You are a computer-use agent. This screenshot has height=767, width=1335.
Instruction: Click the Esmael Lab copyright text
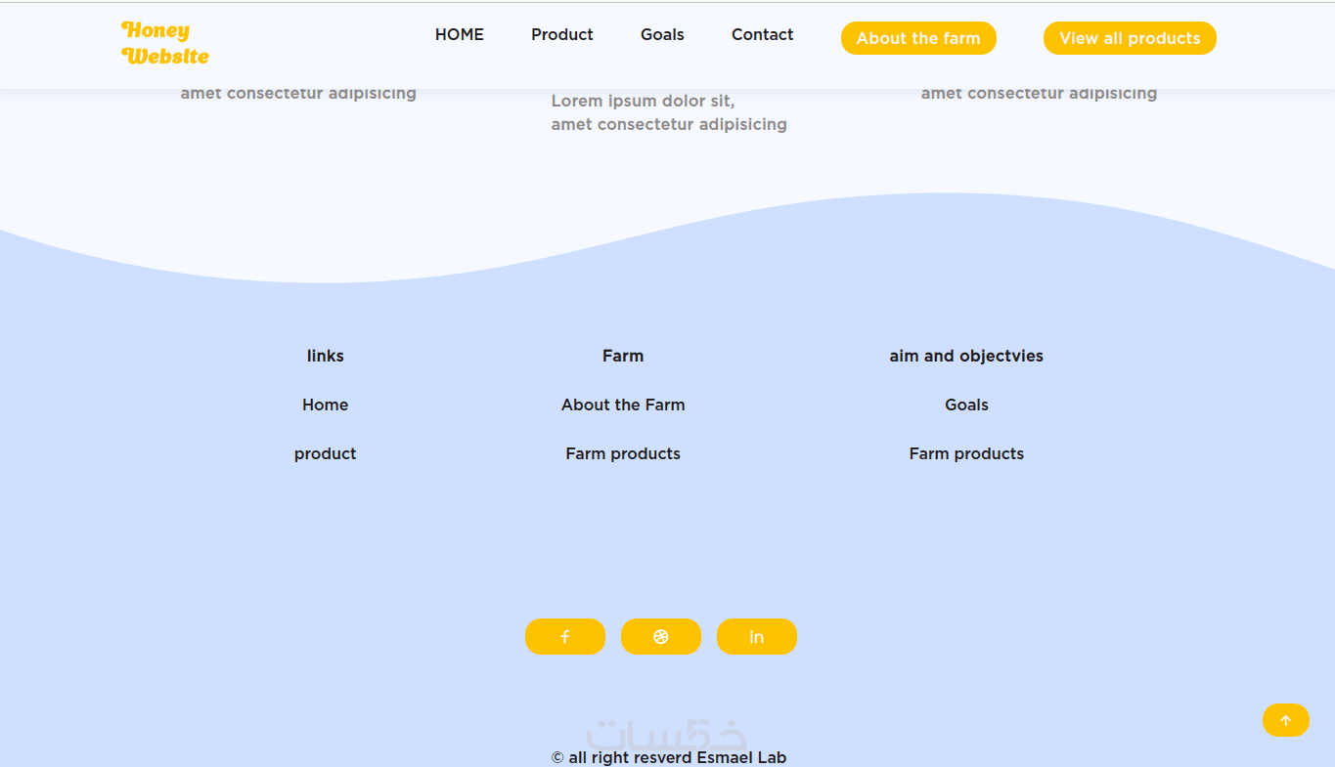(669, 757)
